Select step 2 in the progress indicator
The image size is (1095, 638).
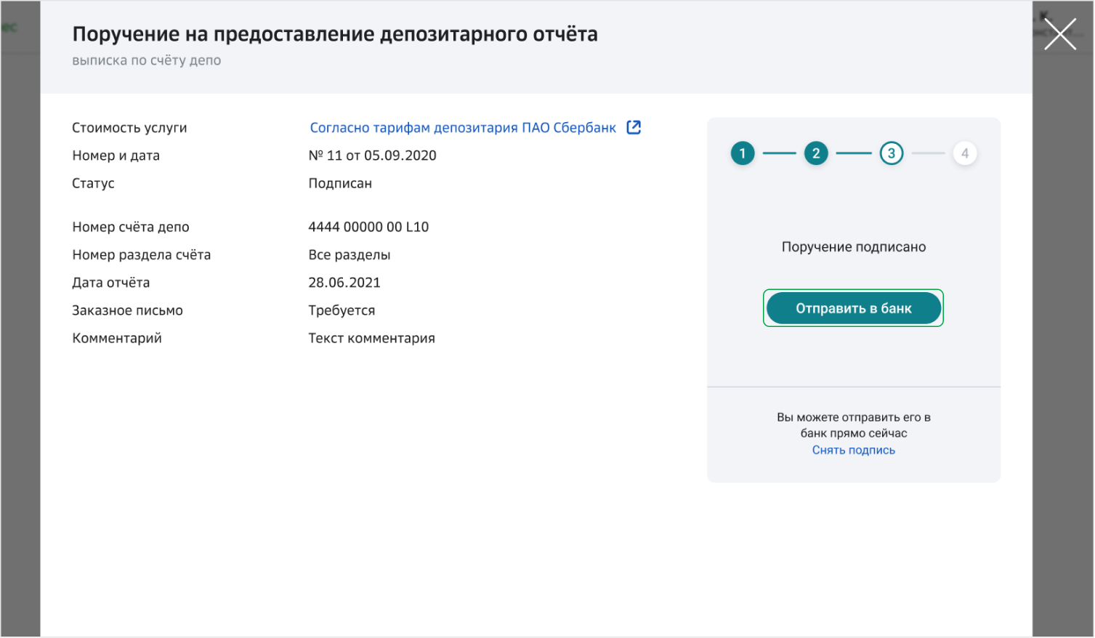[x=816, y=153]
